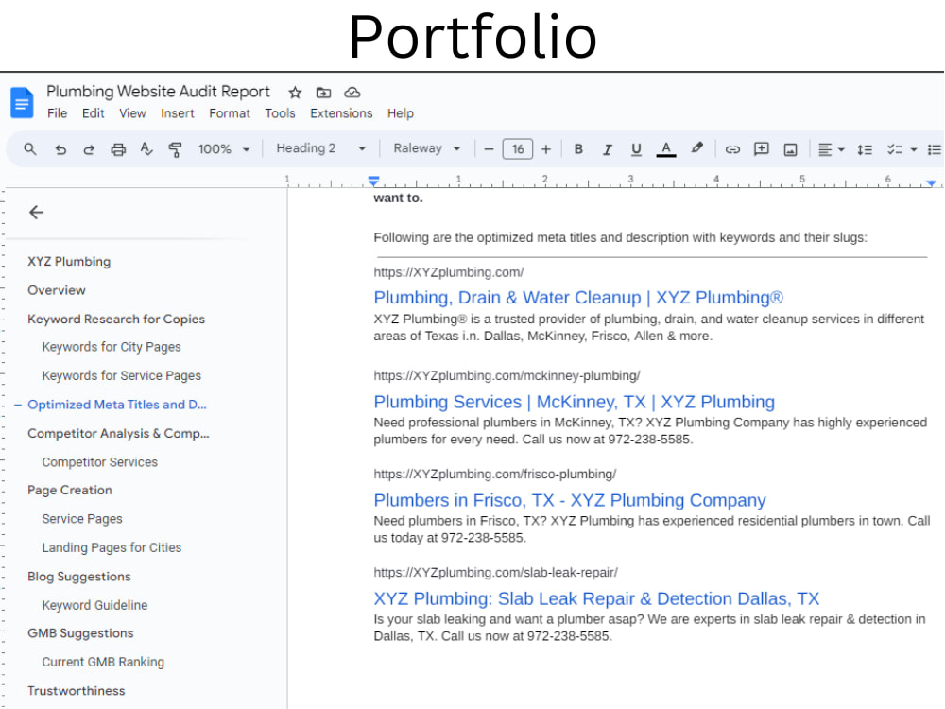Open the Edit menu
Image resolution: width=945 pixels, height=709 pixels.
[x=93, y=113]
